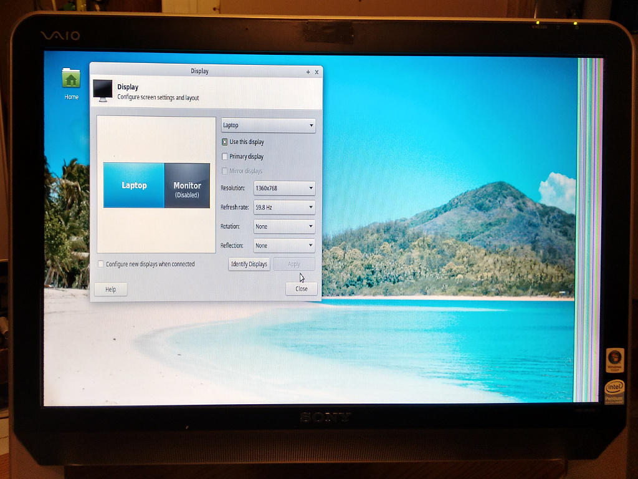Select the Laptop display in layout preview

(x=134, y=185)
